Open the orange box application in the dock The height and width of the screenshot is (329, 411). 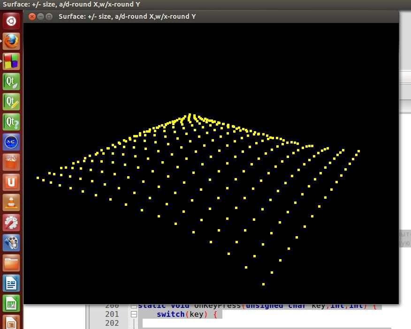pos(11,162)
